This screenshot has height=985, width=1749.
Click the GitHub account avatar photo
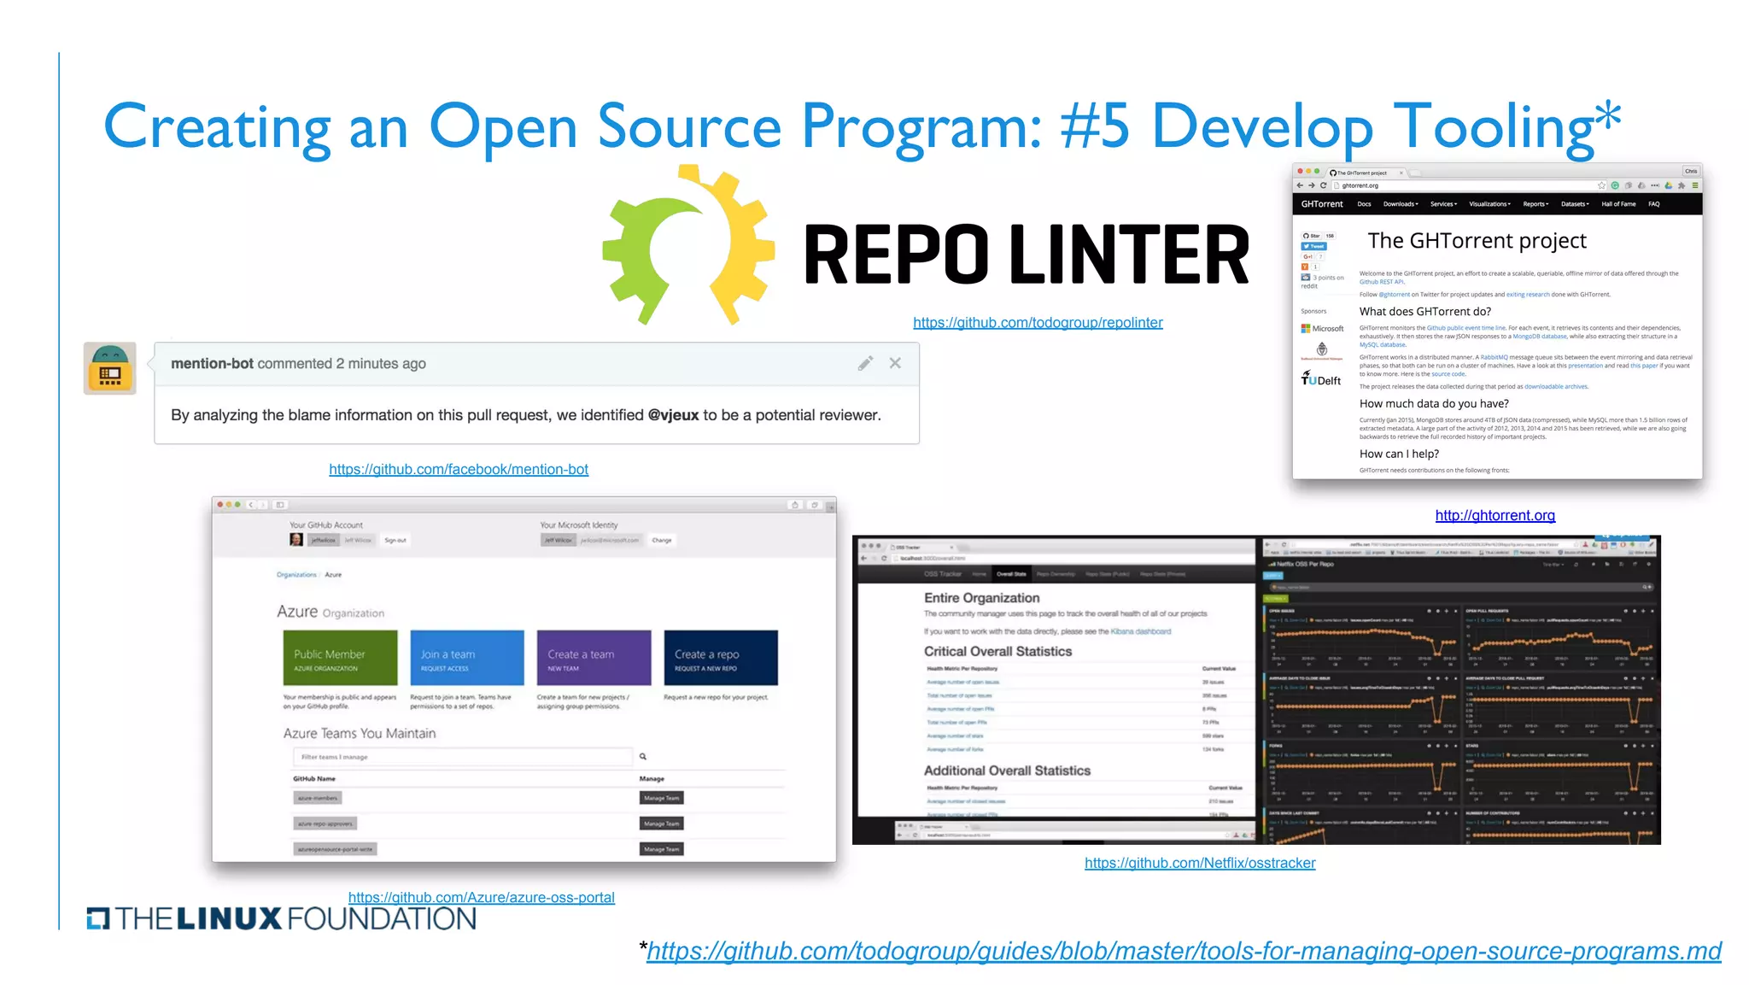pyautogui.click(x=296, y=540)
